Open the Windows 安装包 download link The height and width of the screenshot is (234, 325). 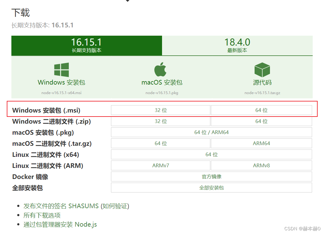pyautogui.click(x=61, y=82)
